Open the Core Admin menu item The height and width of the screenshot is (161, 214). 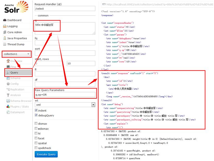click(x=15, y=32)
